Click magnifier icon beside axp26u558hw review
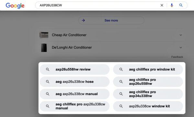 point(48,69)
